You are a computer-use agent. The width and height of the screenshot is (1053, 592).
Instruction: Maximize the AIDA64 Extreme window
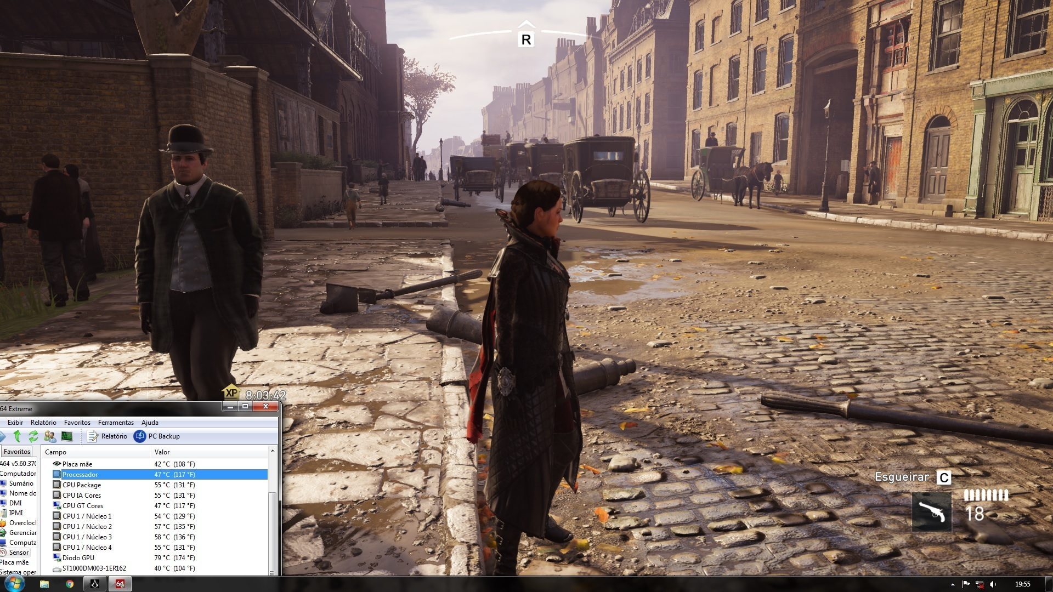(245, 407)
